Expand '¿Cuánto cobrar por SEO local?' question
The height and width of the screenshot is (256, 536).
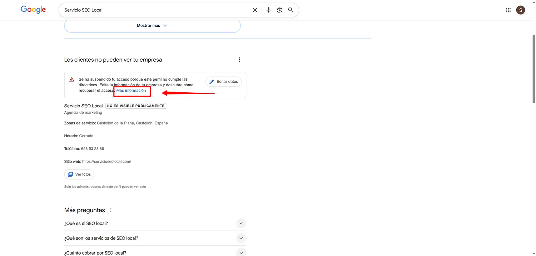tap(155, 252)
